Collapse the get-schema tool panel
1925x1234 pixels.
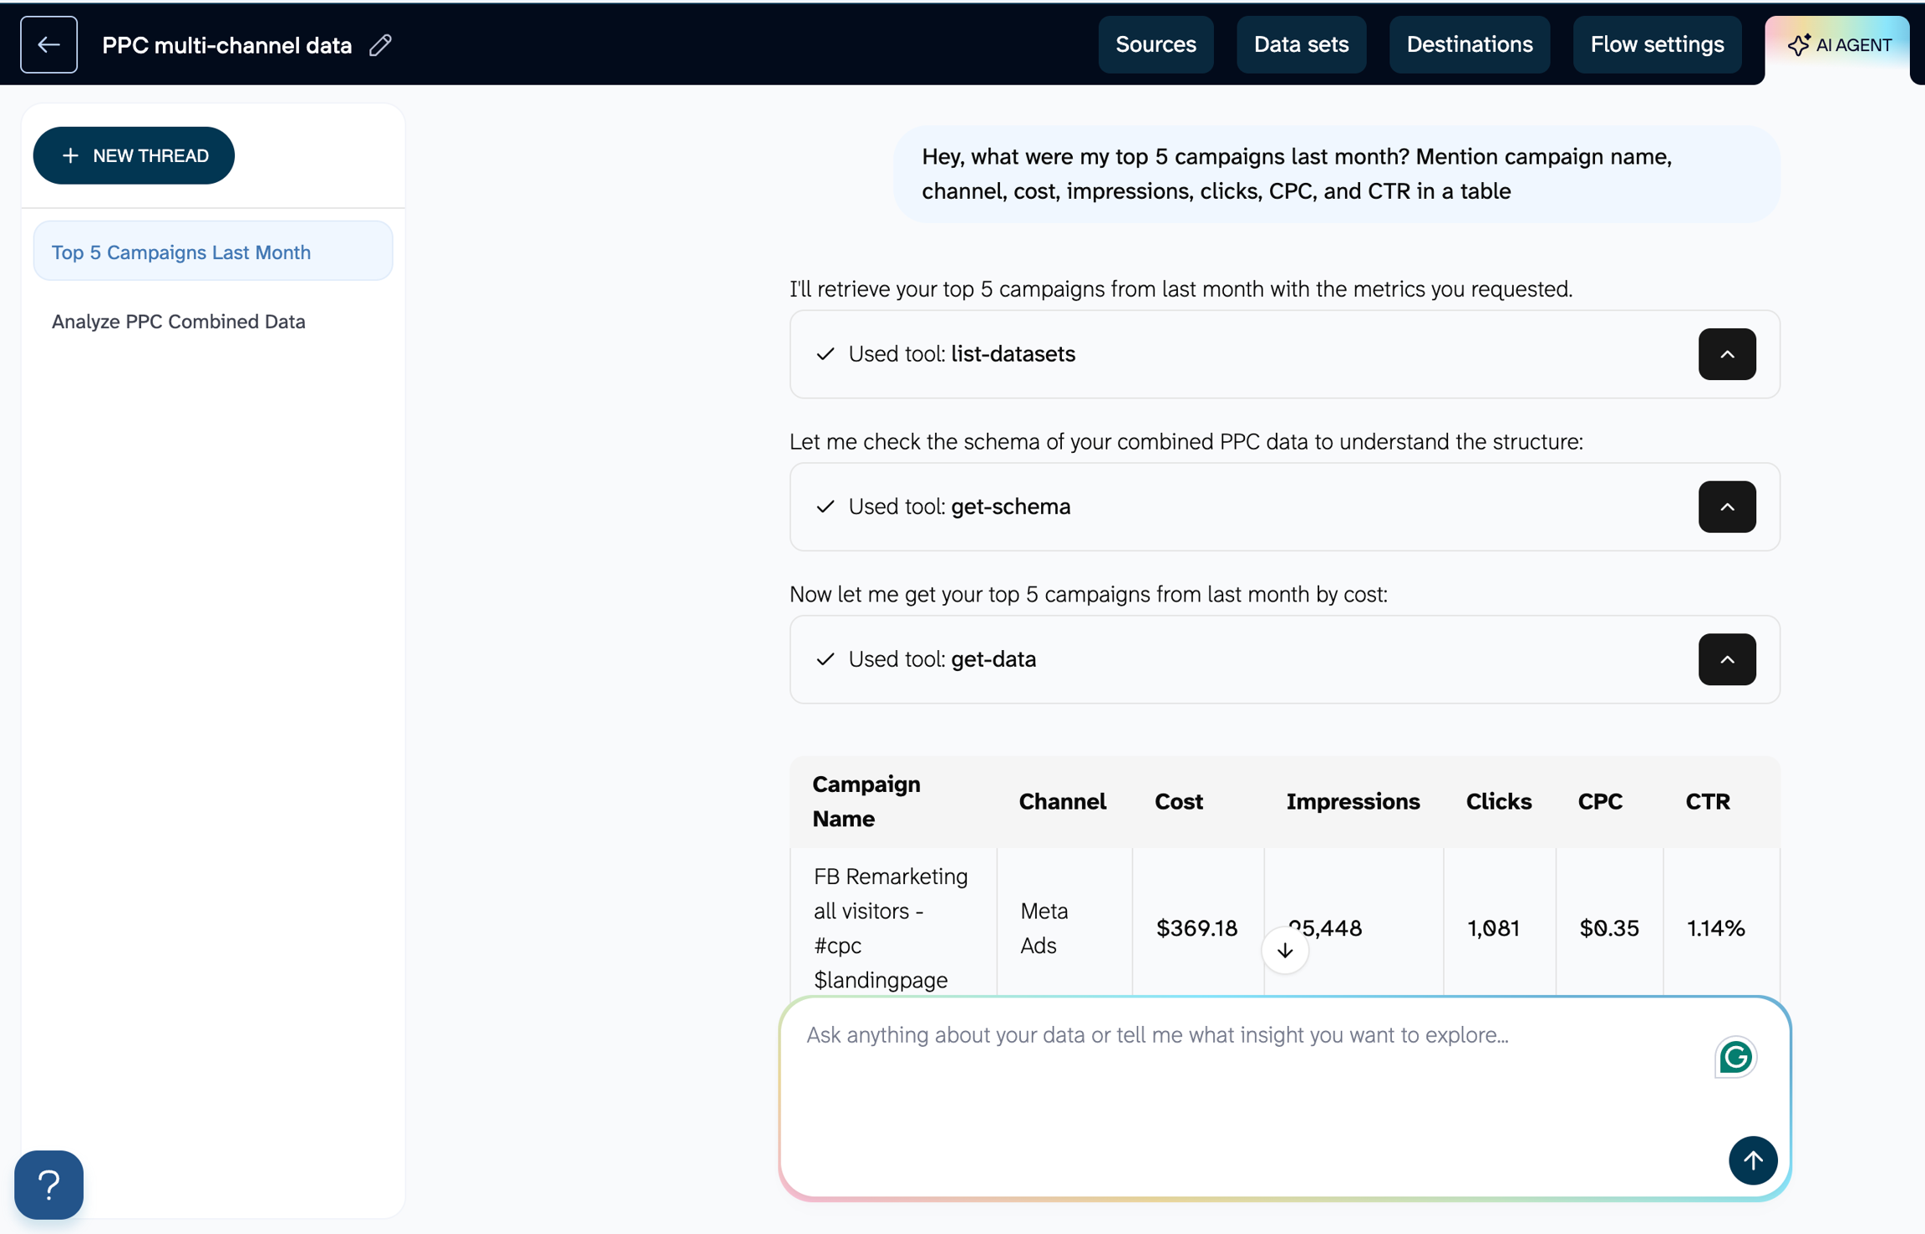point(1727,507)
